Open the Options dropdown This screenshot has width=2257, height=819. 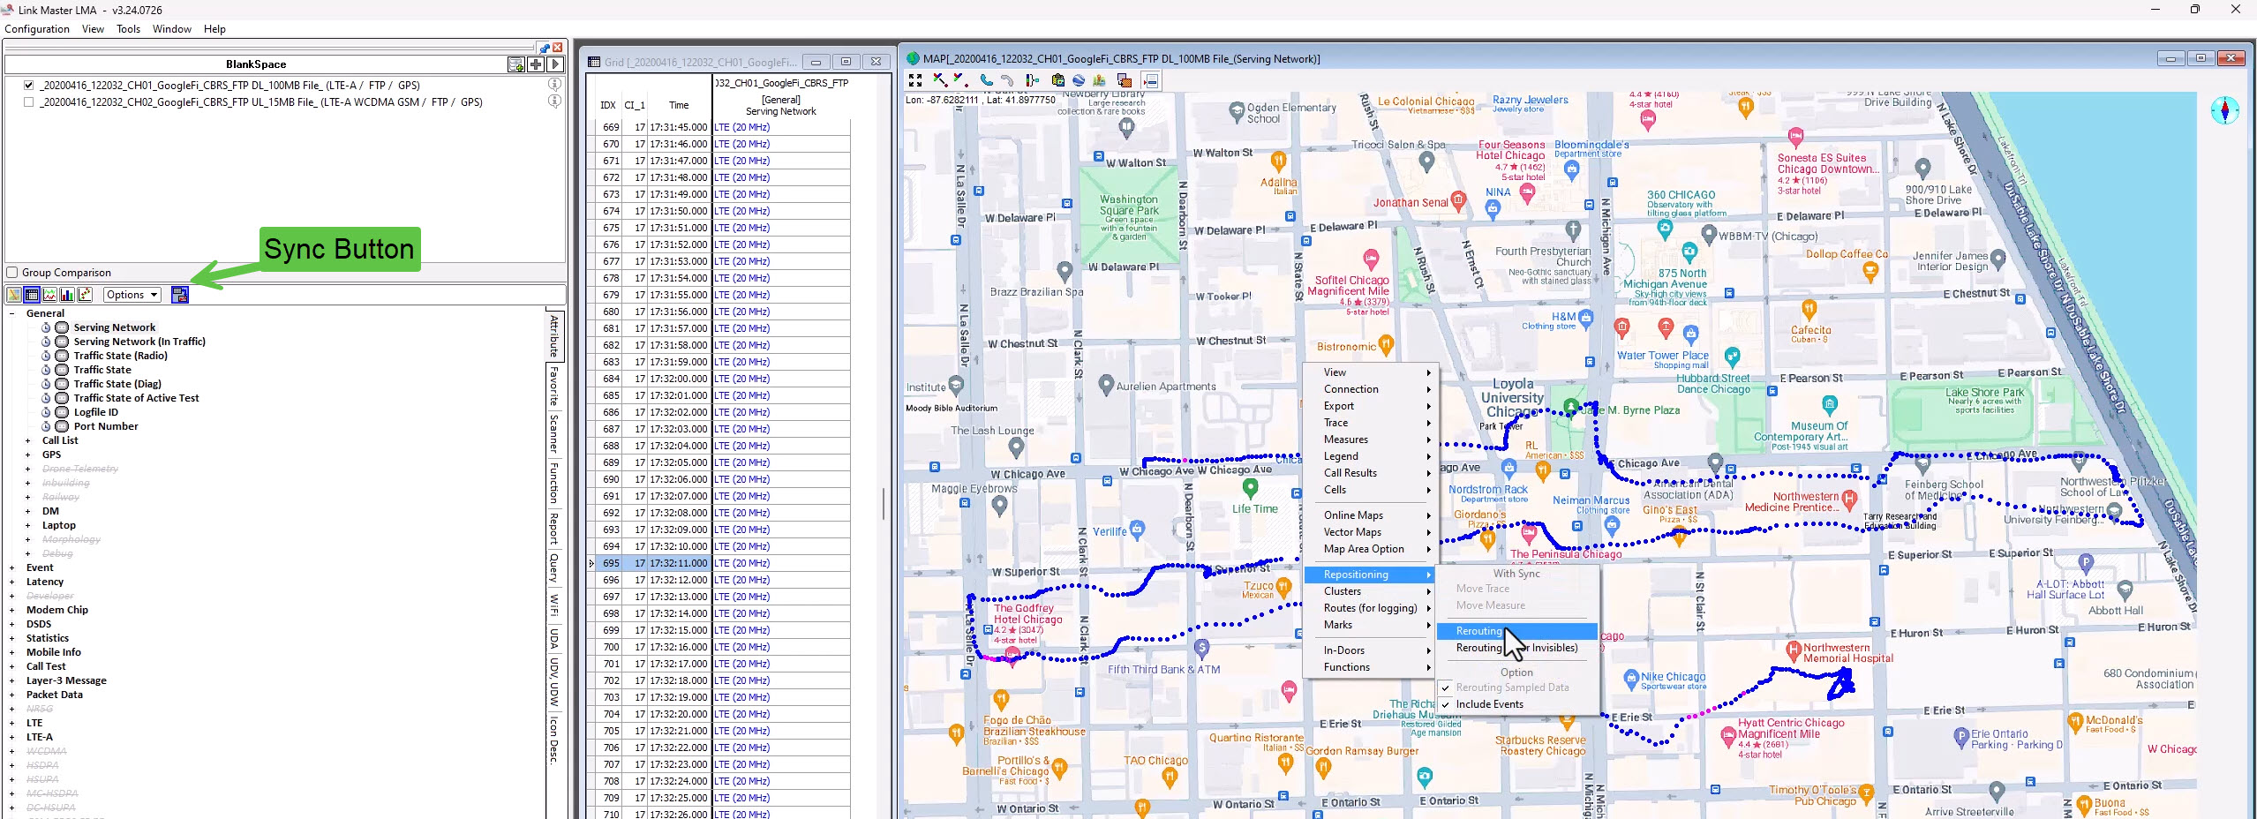132,295
